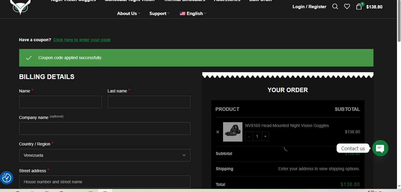Screen dimensions: 401x192
Task: Click the NV8160 goggles product thumbnail
Action: [233, 132]
